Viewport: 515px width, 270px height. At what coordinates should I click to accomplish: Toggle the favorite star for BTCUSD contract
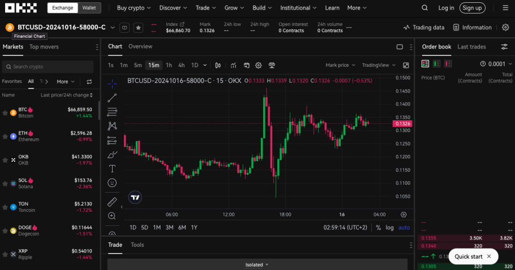pyautogui.click(x=138, y=28)
